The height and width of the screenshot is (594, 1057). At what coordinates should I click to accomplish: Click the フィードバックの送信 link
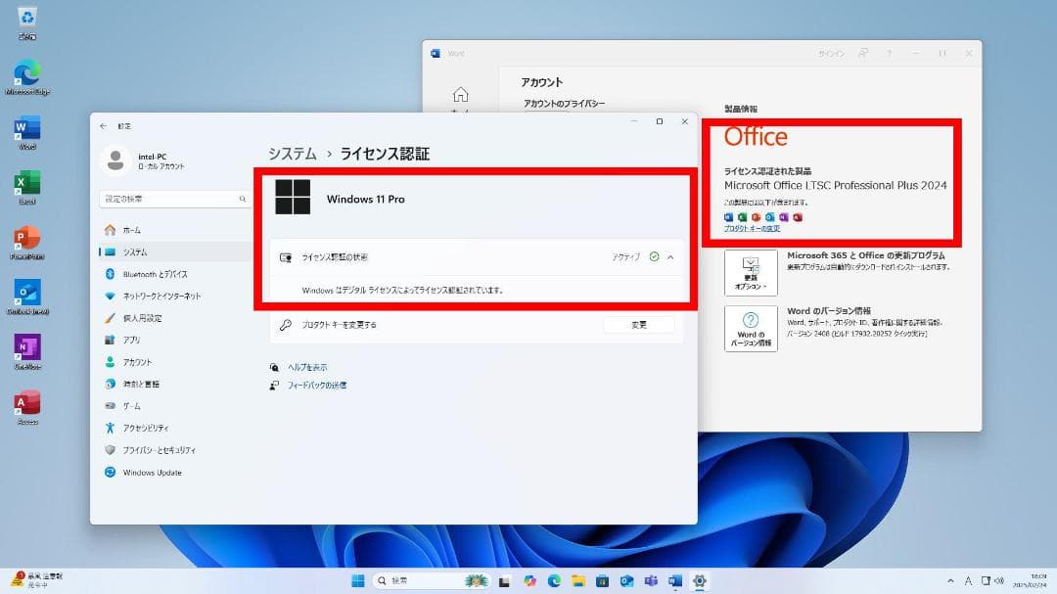(x=316, y=385)
